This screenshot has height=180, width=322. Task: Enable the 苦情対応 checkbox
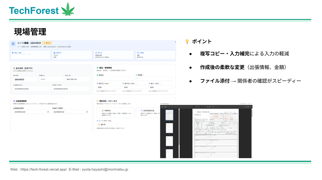(x=100, y=111)
